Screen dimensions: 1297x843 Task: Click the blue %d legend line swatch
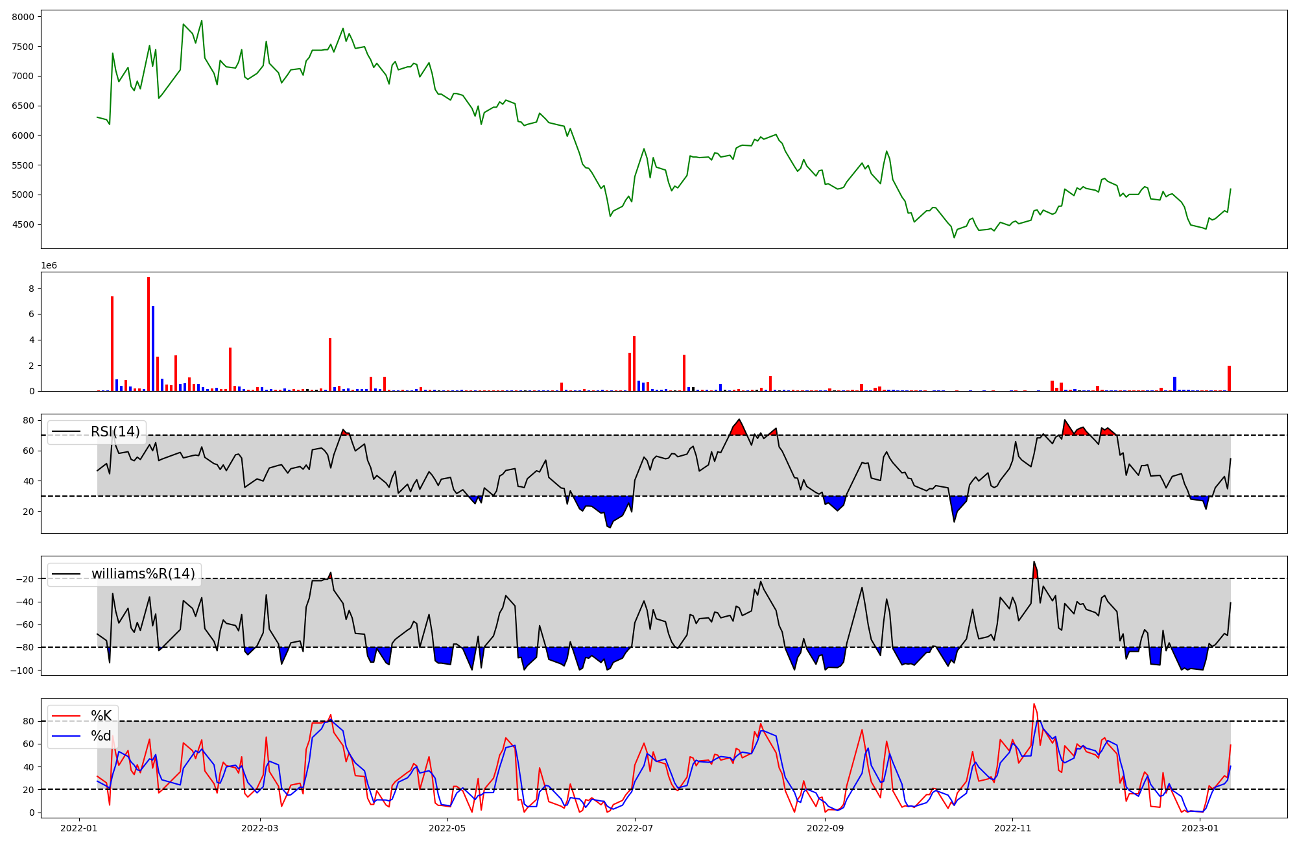[x=66, y=736]
